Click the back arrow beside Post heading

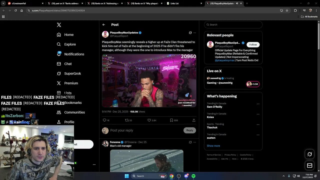pos(104,25)
